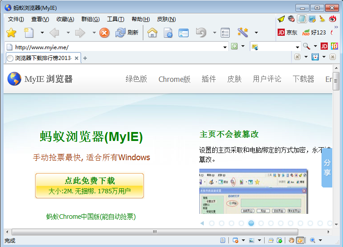Open dropdown beside magic wand icon
343x247 pixels.
click(256, 33)
